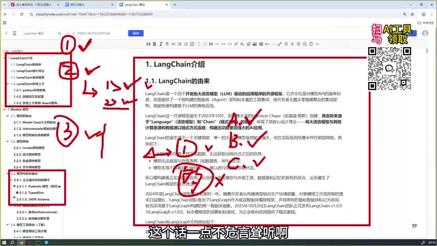Screen dimensions: 437x246
Task: Jump to '1.1. LangChain的由来' in outline
Action: pos(26,64)
